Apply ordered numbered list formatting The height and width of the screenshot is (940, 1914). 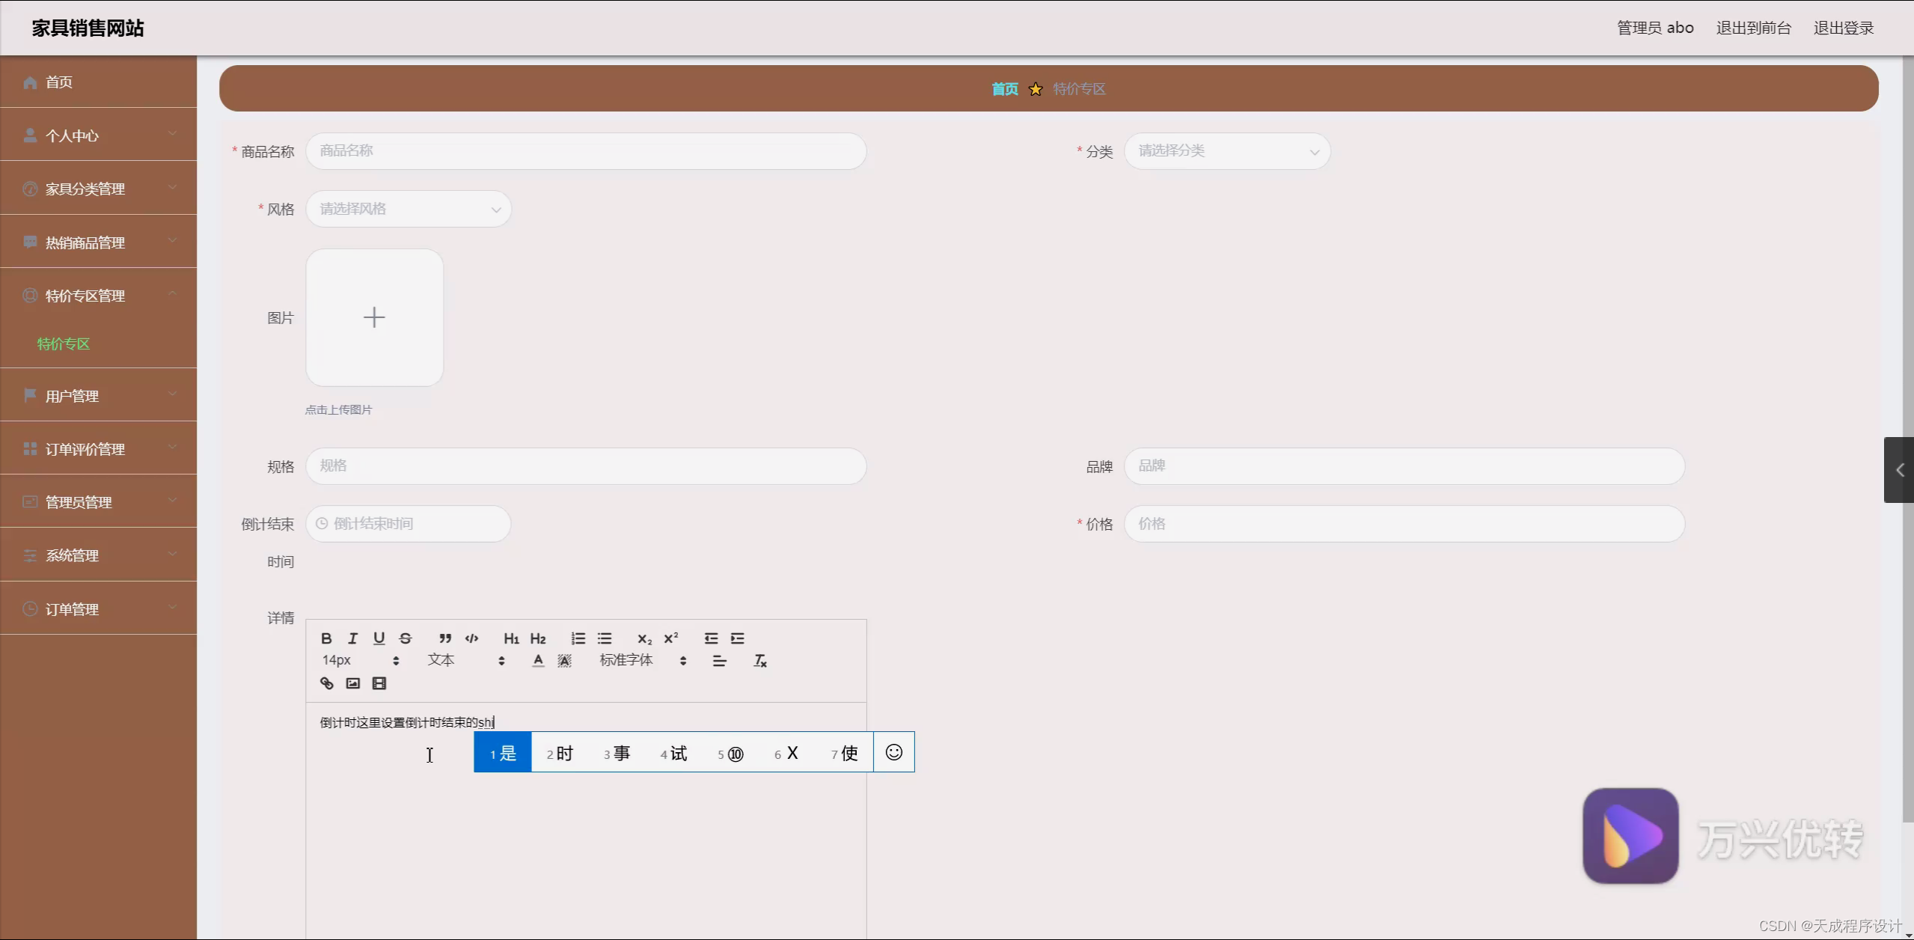[x=578, y=638]
